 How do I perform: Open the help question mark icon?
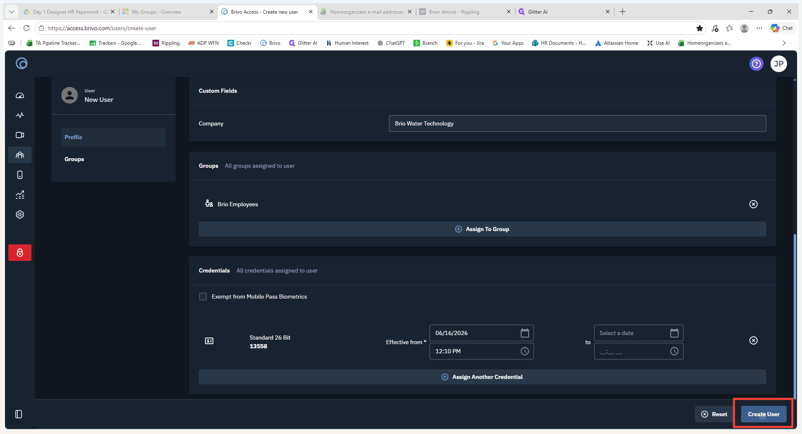(756, 64)
